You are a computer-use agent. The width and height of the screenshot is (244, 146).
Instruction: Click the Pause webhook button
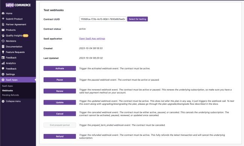[60, 80]
